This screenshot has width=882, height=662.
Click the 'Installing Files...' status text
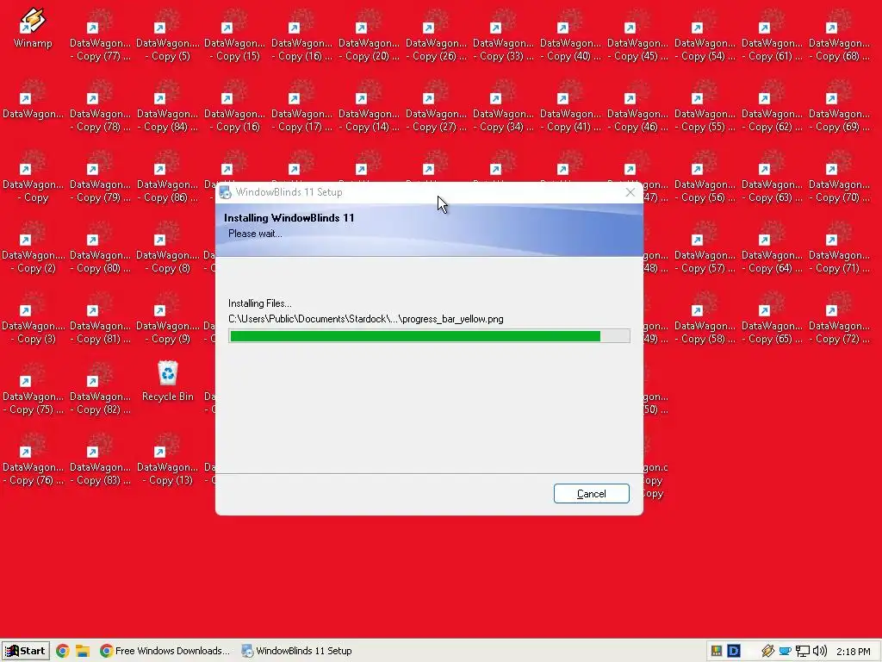pyautogui.click(x=260, y=303)
